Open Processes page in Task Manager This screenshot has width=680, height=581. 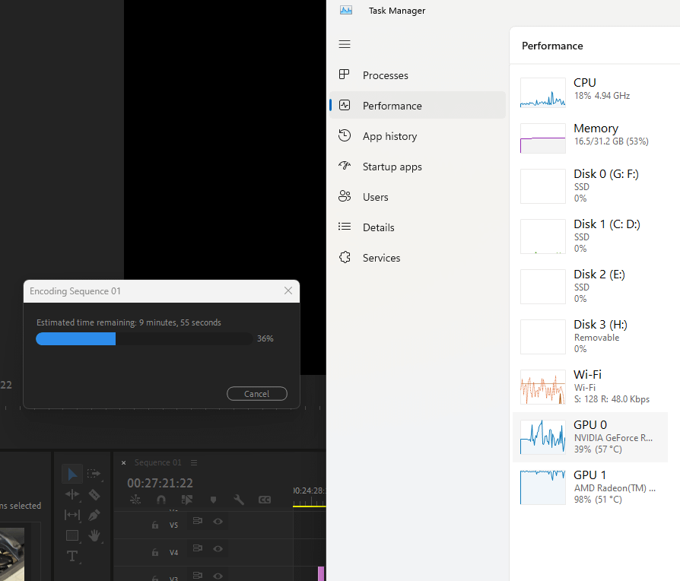418,75
